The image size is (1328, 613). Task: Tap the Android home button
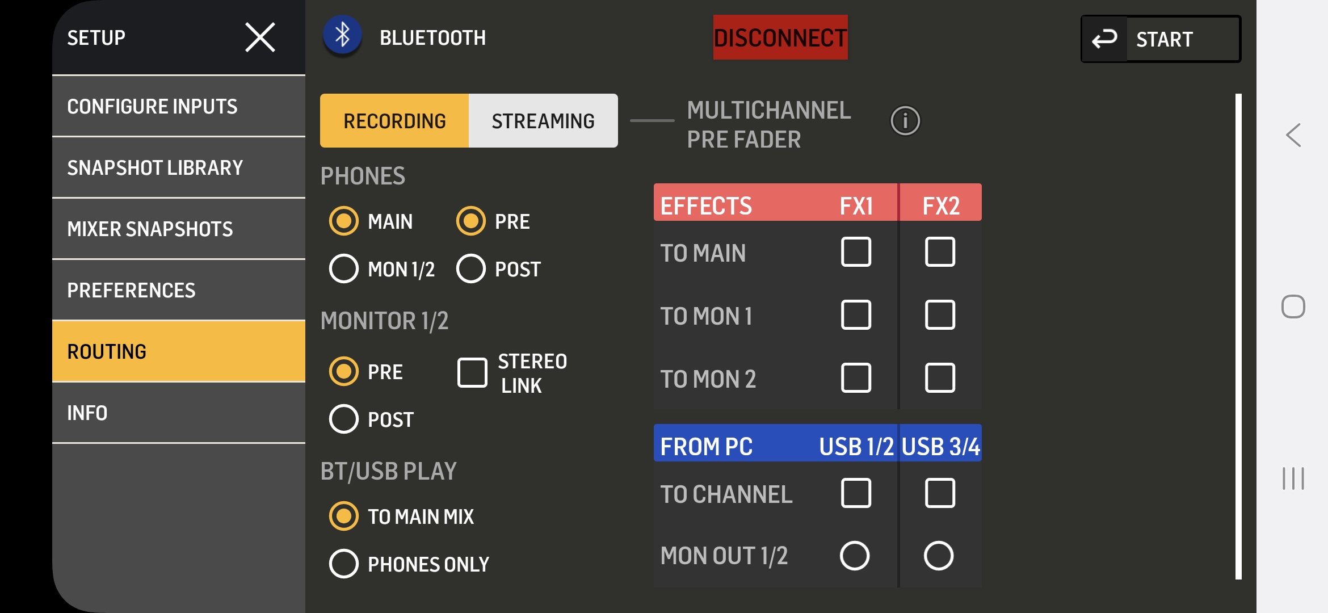click(1293, 306)
